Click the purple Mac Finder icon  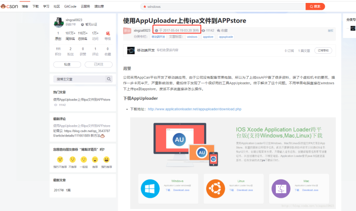[281, 189]
